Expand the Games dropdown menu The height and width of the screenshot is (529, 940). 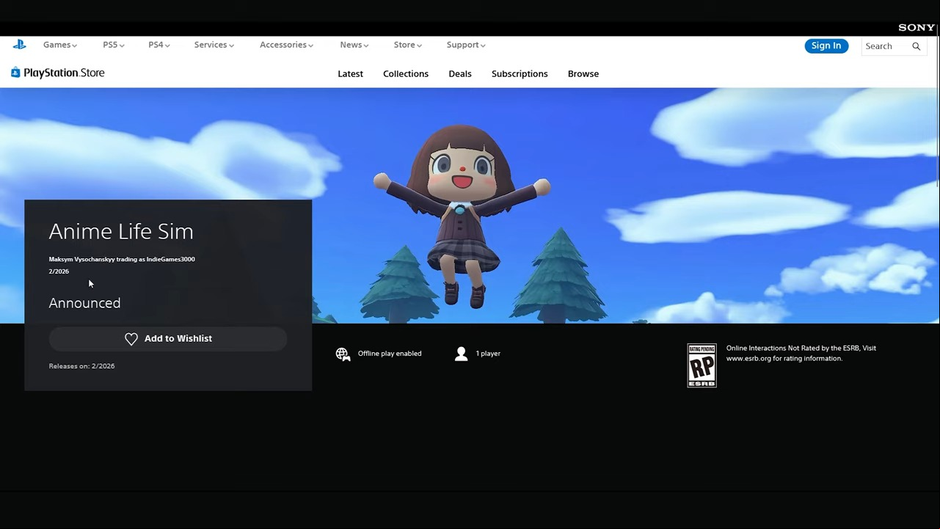pyautogui.click(x=60, y=45)
